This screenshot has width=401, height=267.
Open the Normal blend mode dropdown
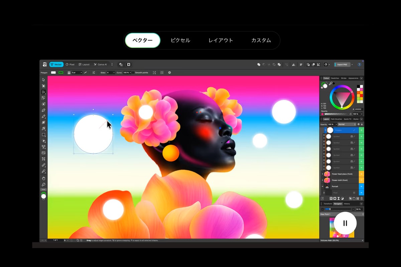pos(347,124)
